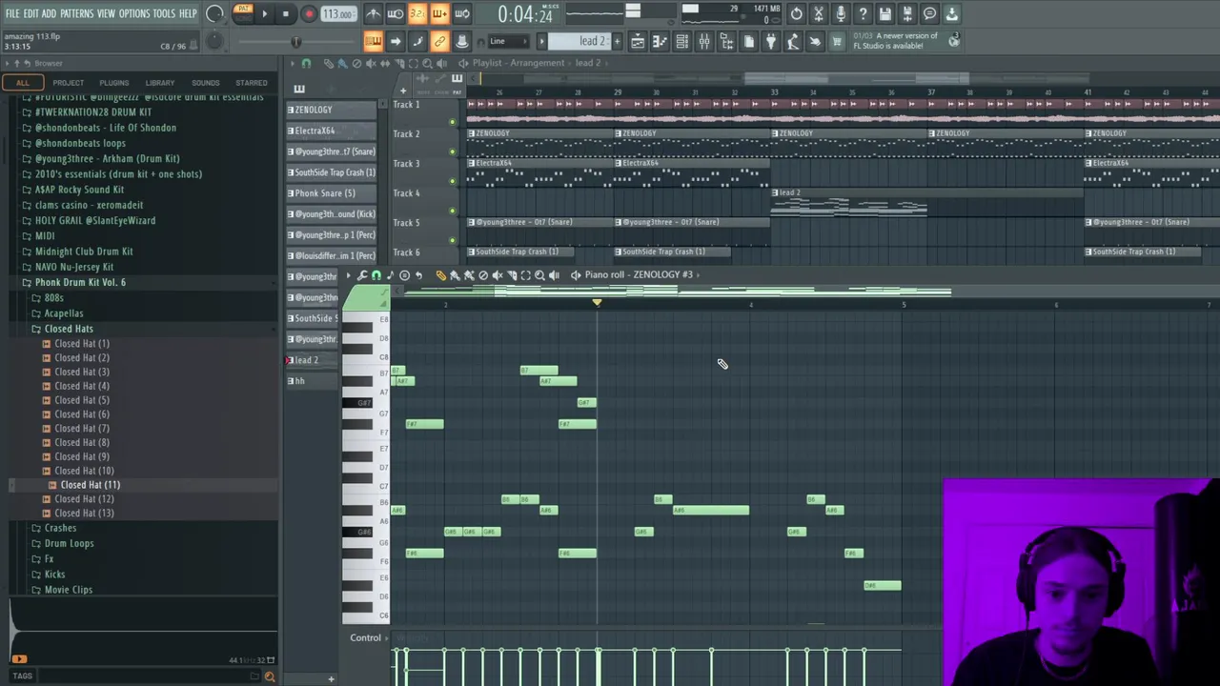The height and width of the screenshot is (686, 1220).
Task: Switch browser to LIBRARY tab
Action: (159, 83)
